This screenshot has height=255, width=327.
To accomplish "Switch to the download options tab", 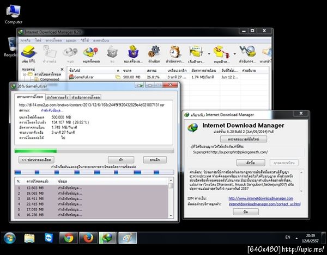I will (x=86, y=97).
